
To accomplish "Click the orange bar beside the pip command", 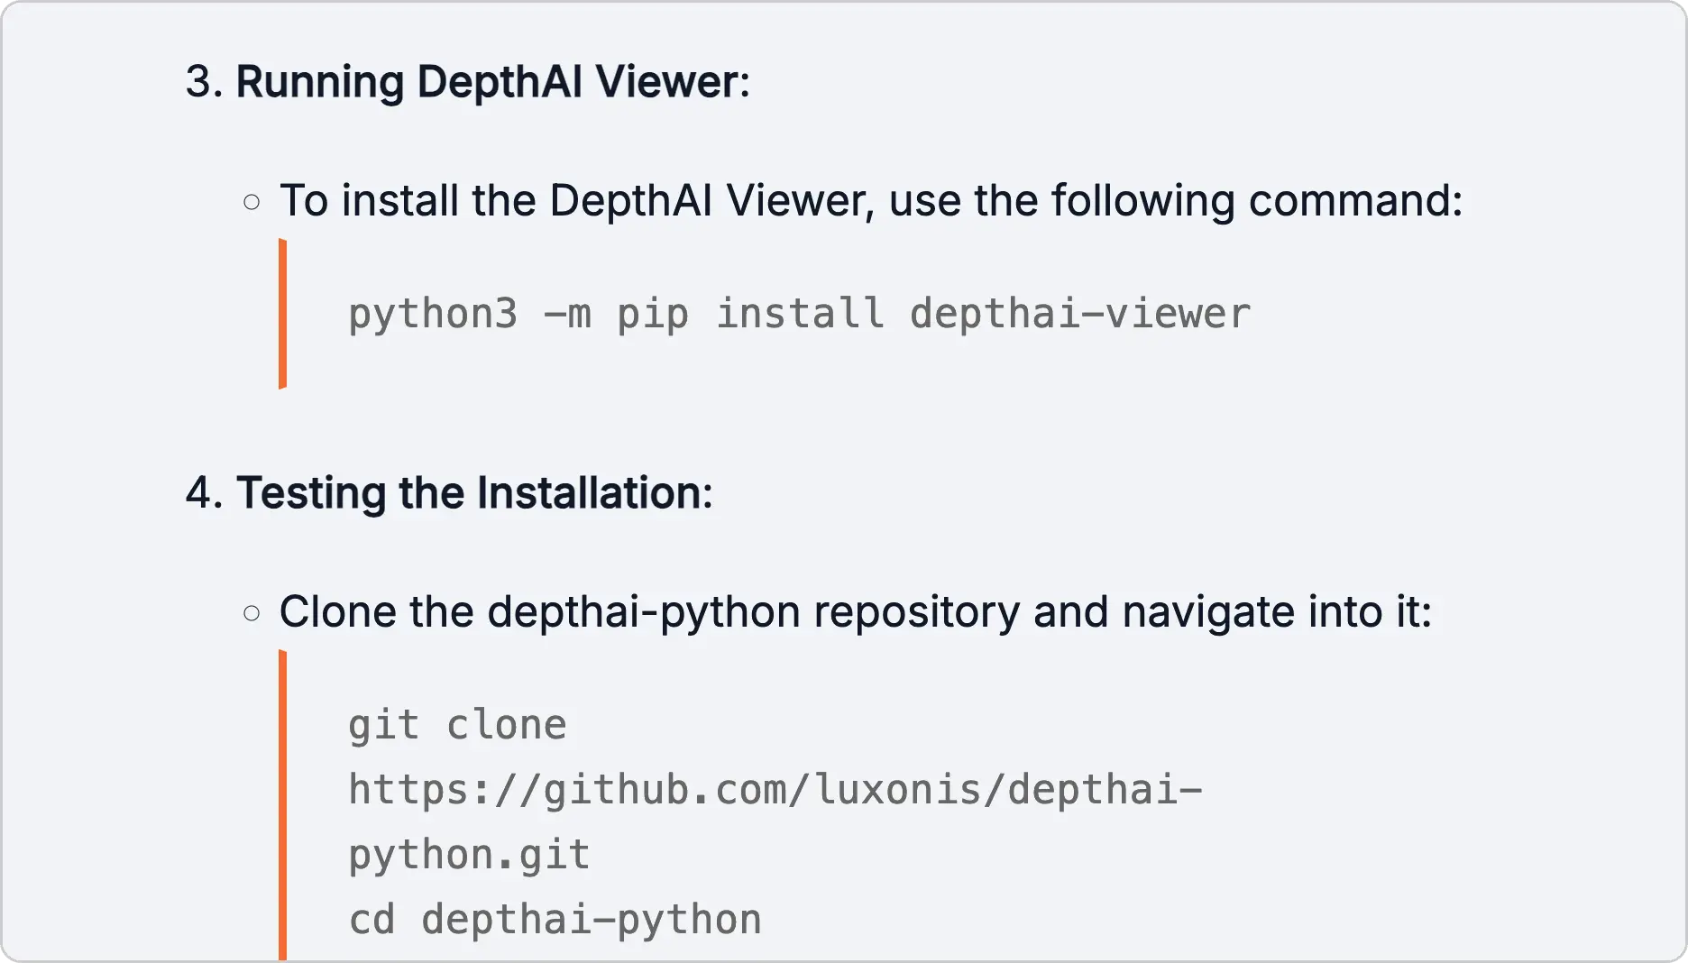I will click(x=282, y=313).
